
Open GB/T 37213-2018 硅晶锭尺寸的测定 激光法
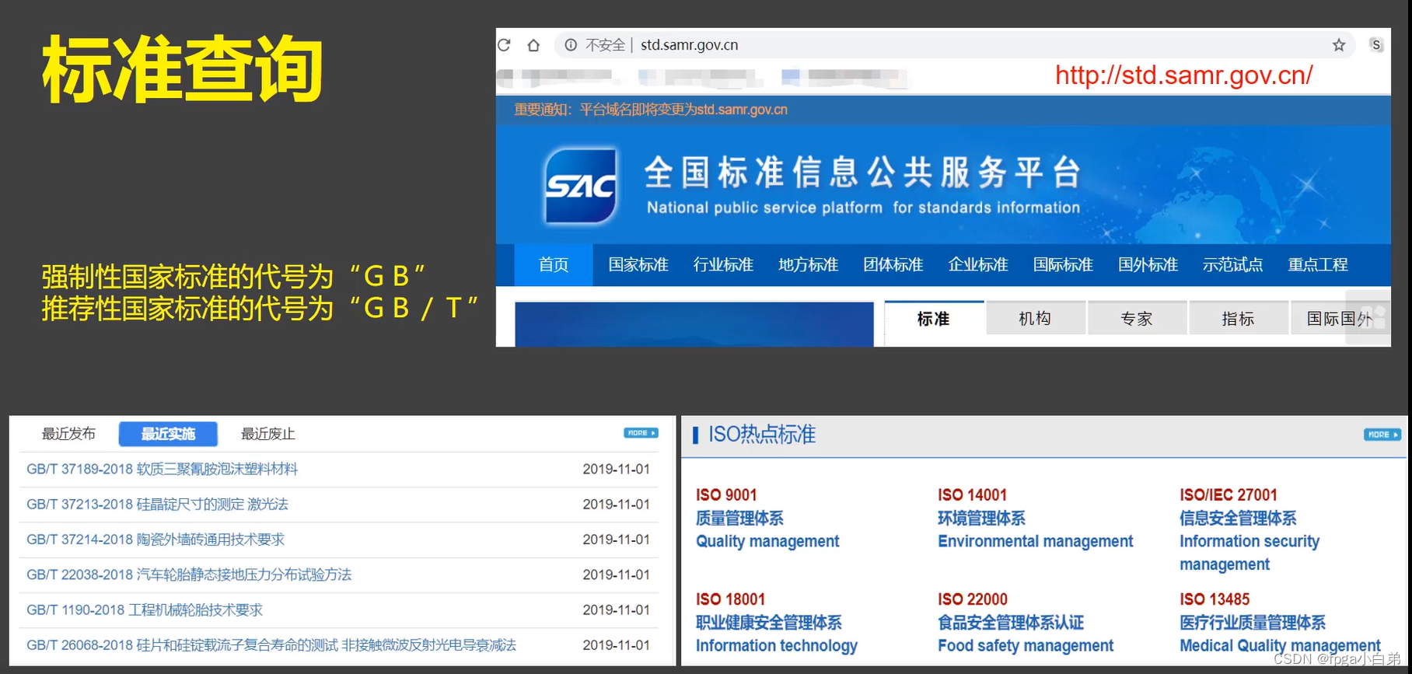(x=157, y=505)
